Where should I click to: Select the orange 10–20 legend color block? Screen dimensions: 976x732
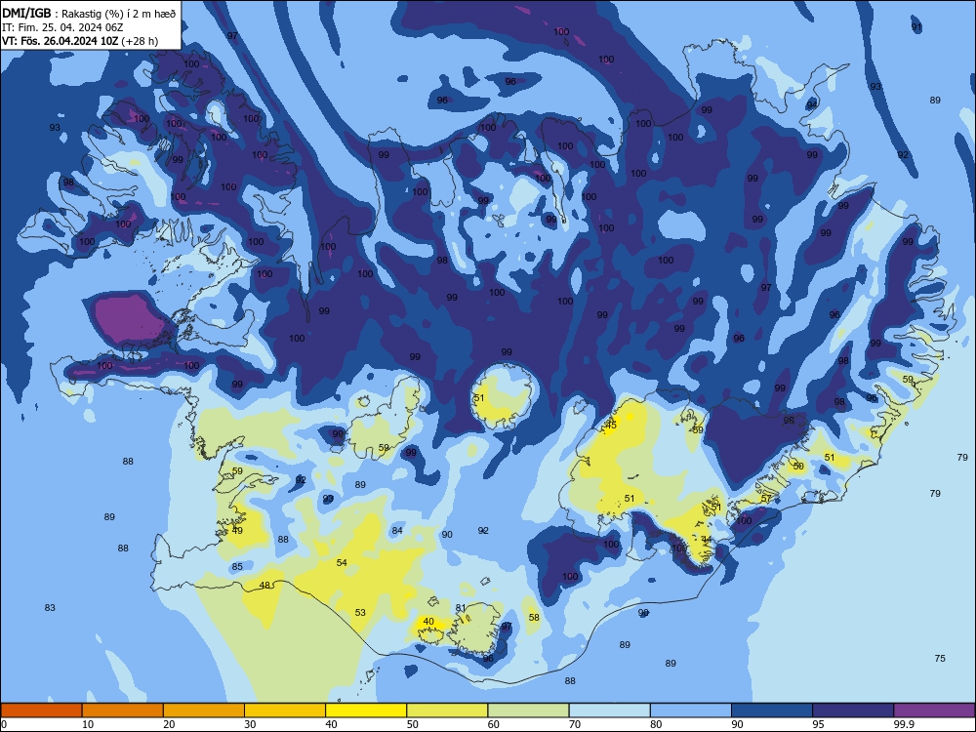123,711
